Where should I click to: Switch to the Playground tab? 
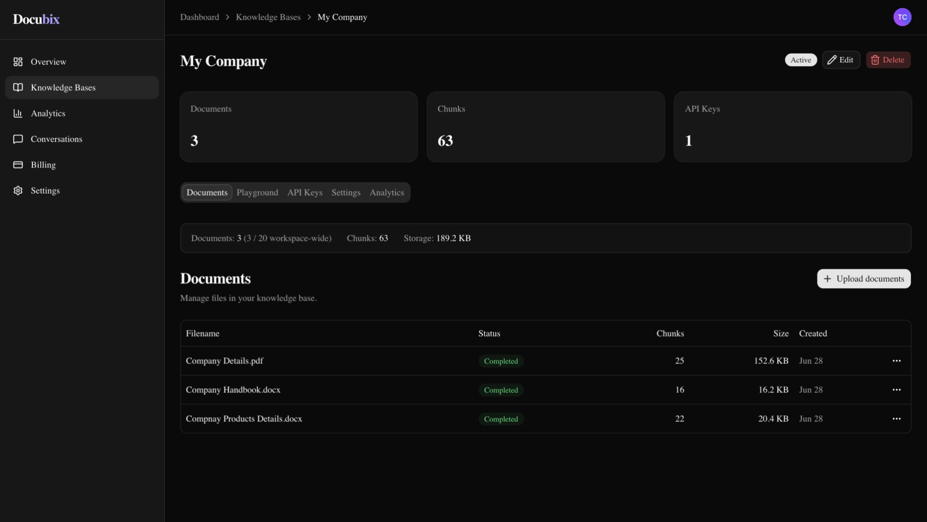point(257,192)
